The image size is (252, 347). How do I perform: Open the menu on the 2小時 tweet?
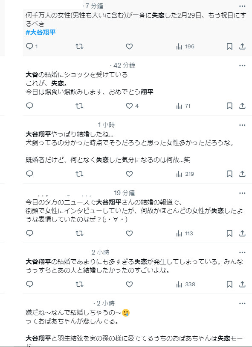pyautogui.click(x=242, y=252)
